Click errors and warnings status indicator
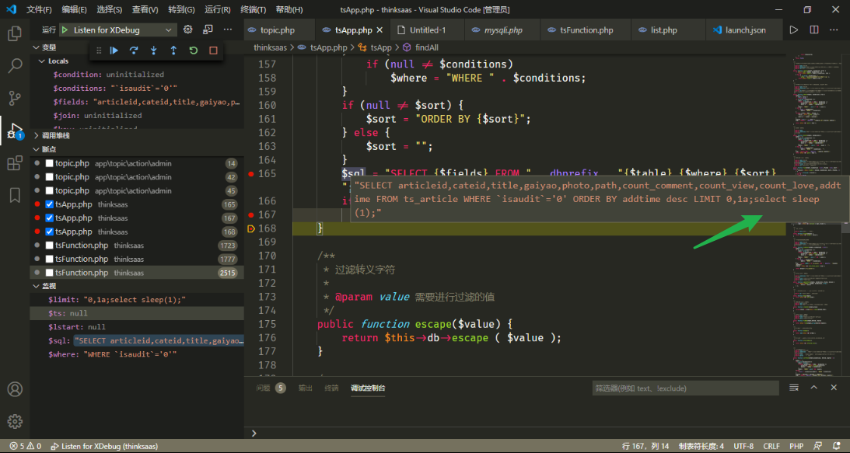This screenshot has width=850, height=453. (x=26, y=446)
